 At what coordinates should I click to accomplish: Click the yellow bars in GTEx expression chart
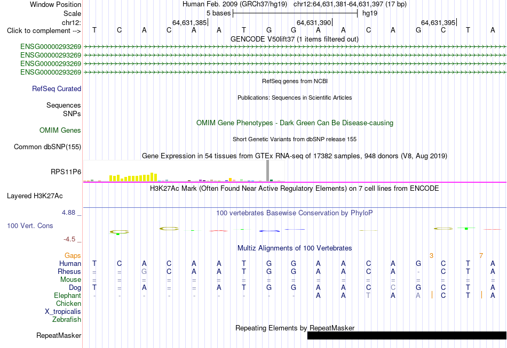(x=133, y=177)
